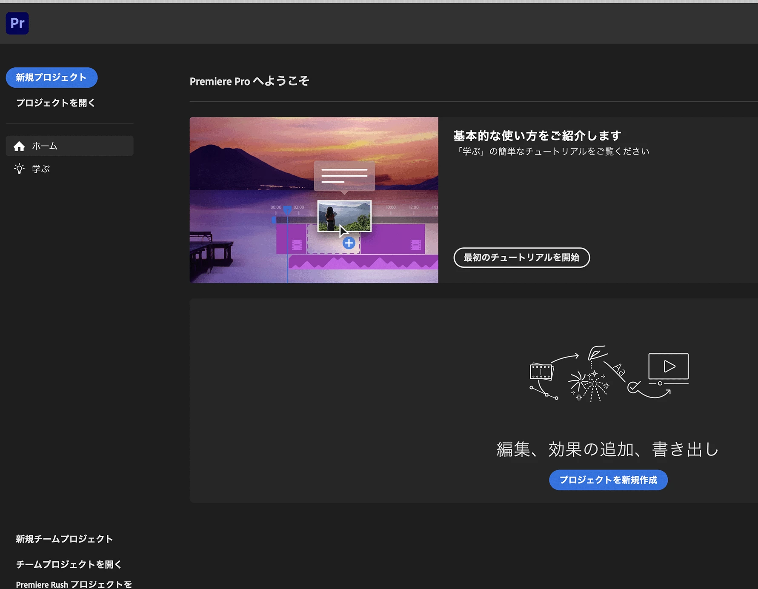Select the ホーム sidebar item

(x=69, y=146)
